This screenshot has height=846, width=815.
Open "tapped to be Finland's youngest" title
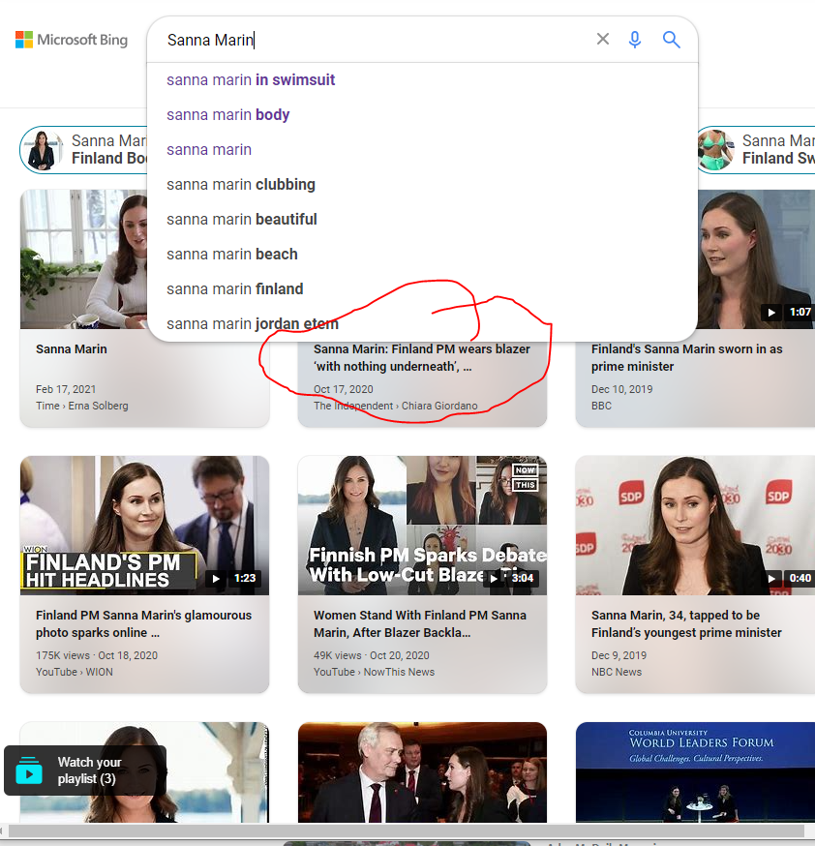tap(686, 623)
